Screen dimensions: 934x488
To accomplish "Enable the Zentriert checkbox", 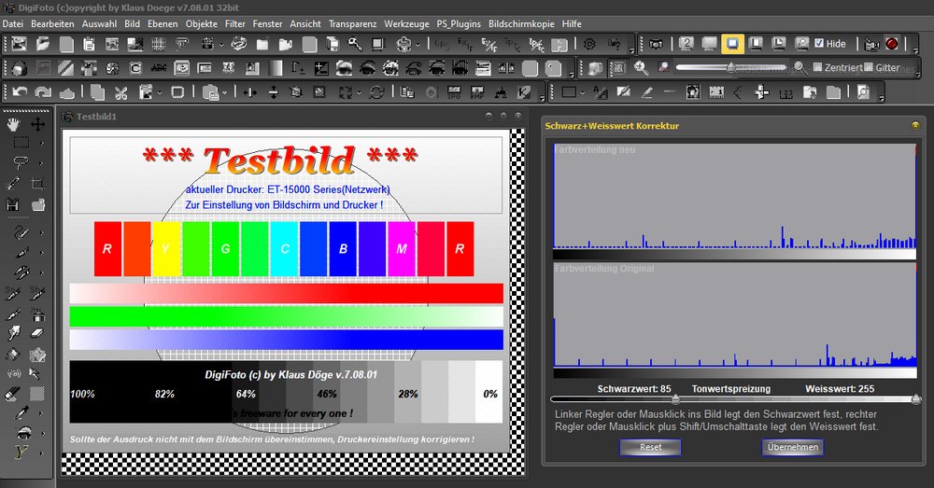I will 818,68.
